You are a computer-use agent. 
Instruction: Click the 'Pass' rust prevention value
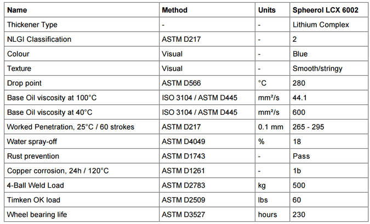coord(301,156)
